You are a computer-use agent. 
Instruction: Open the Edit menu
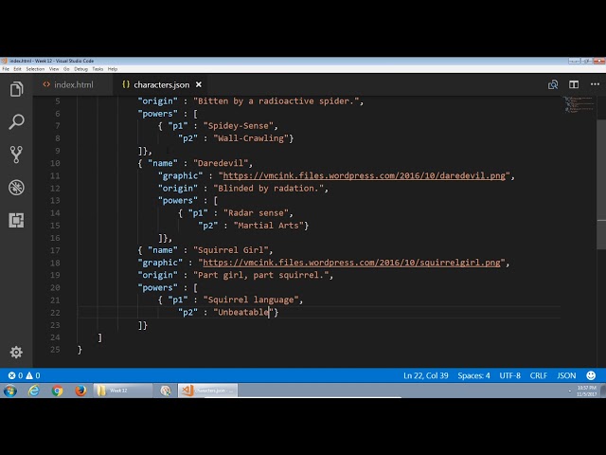(x=17, y=69)
